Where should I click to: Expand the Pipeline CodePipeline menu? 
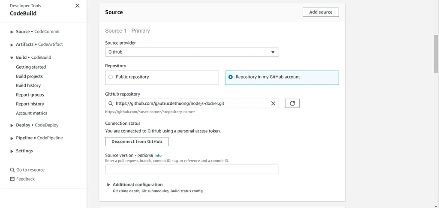click(x=12, y=138)
